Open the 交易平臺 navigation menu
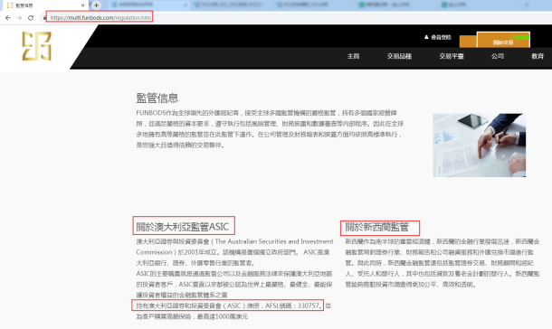Viewport: 552px width, 329px height. 452,56
